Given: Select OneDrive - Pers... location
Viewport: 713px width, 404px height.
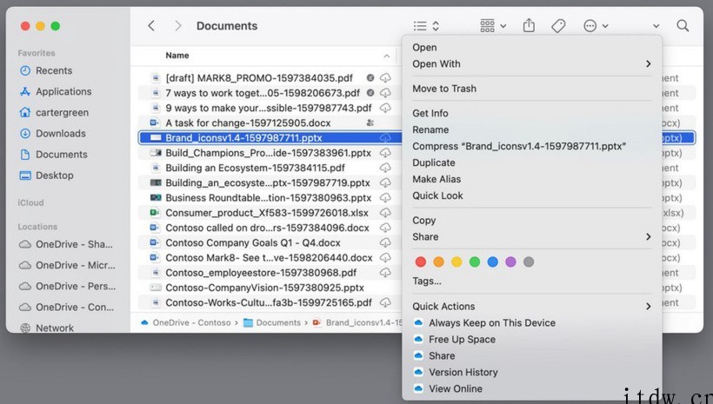Looking at the screenshot, I should tap(67, 286).
